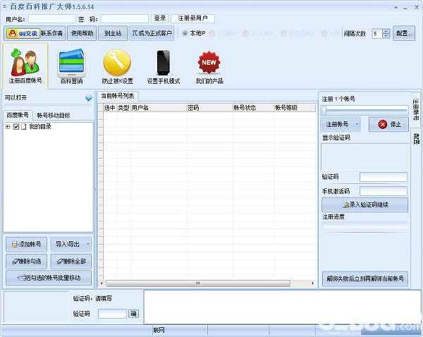This screenshot has height=337, width=423.
Task: Click the 添加帐号 button
Action: pos(27,244)
